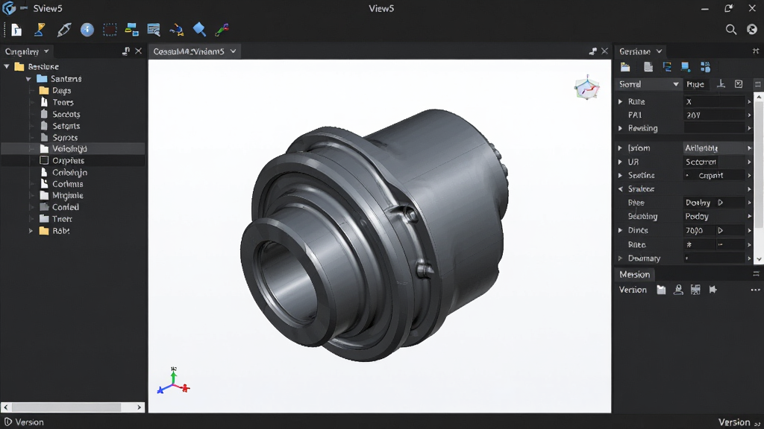The height and width of the screenshot is (429, 764).
Task: Expand the Rabi folder node
Action: (31, 231)
